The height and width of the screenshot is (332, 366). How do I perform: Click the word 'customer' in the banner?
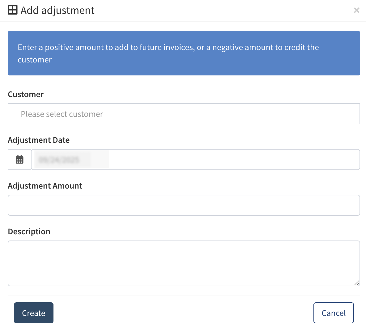pos(35,60)
